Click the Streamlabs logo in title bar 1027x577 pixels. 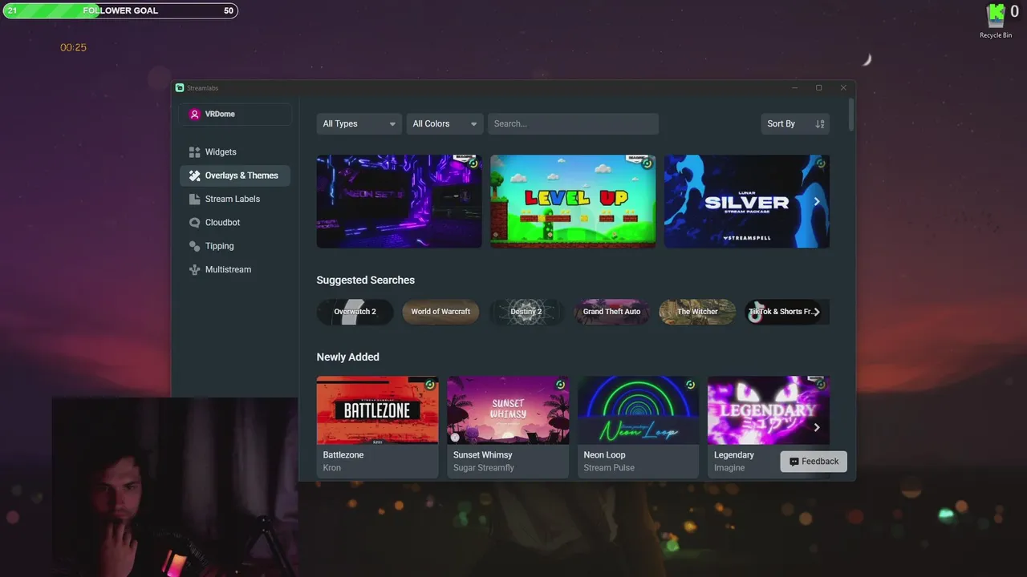click(180, 88)
